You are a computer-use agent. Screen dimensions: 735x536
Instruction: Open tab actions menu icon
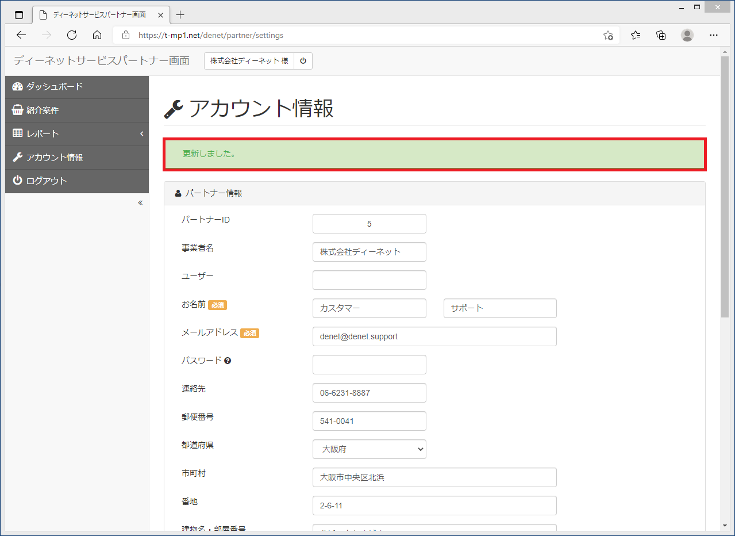click(x=19, y=15)
